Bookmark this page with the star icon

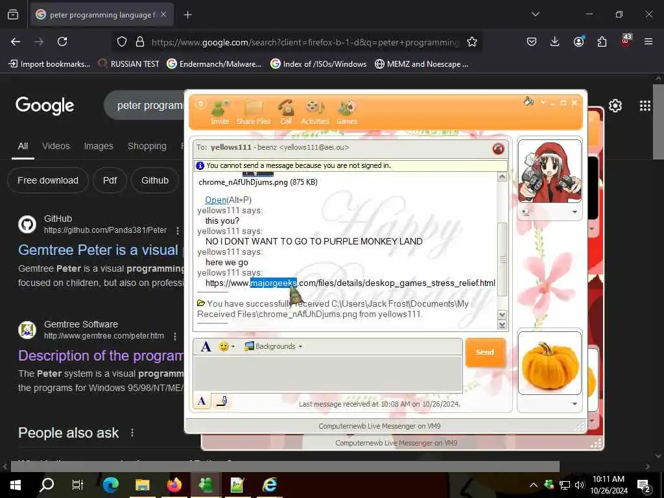tap(472, 41)
